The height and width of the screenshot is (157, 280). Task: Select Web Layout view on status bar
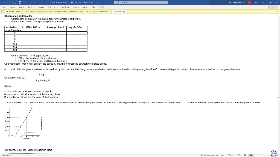tap(251, 155)
